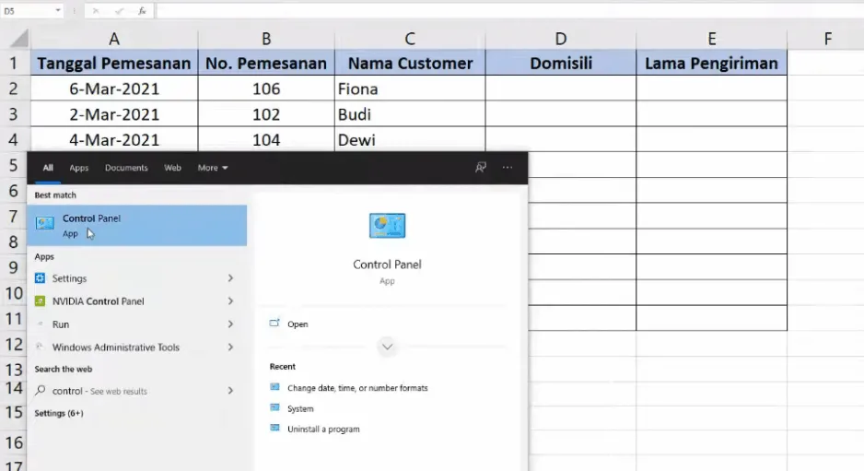
Task: Select column D header
Action: [x=560, y=39]
